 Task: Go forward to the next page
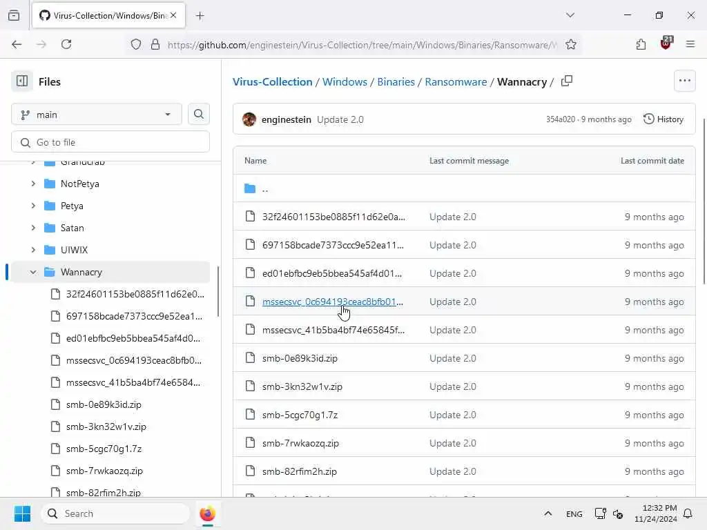[x=41, y=45]
